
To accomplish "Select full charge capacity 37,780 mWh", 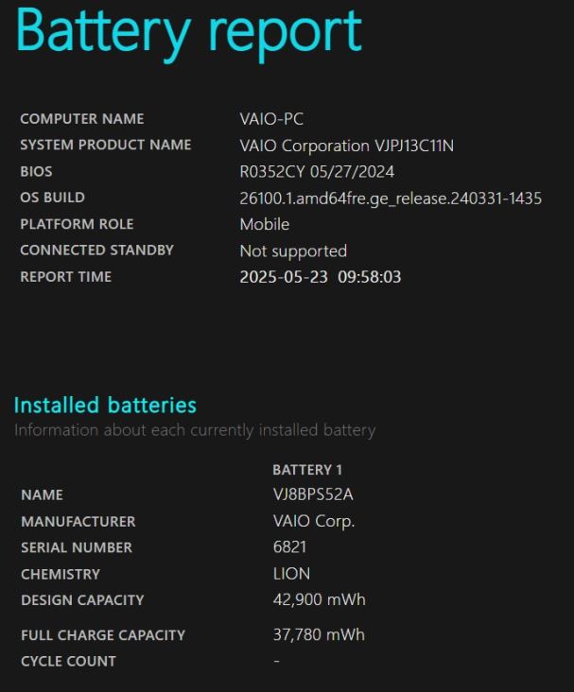I will pyautogui.click(x=319, y=634).
